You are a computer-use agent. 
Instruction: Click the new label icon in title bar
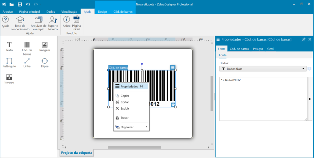4,4
